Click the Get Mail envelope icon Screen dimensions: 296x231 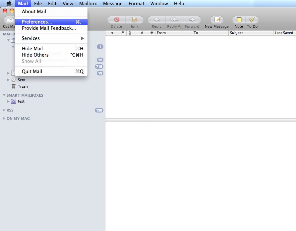pos(10,20)
